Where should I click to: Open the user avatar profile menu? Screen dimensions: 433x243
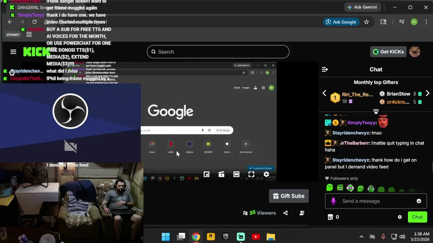tap(415, 52)
